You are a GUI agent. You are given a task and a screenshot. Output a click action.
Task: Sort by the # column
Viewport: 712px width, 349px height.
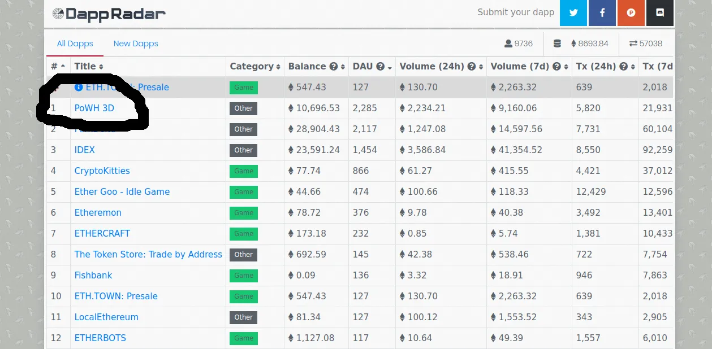point(58,67)
